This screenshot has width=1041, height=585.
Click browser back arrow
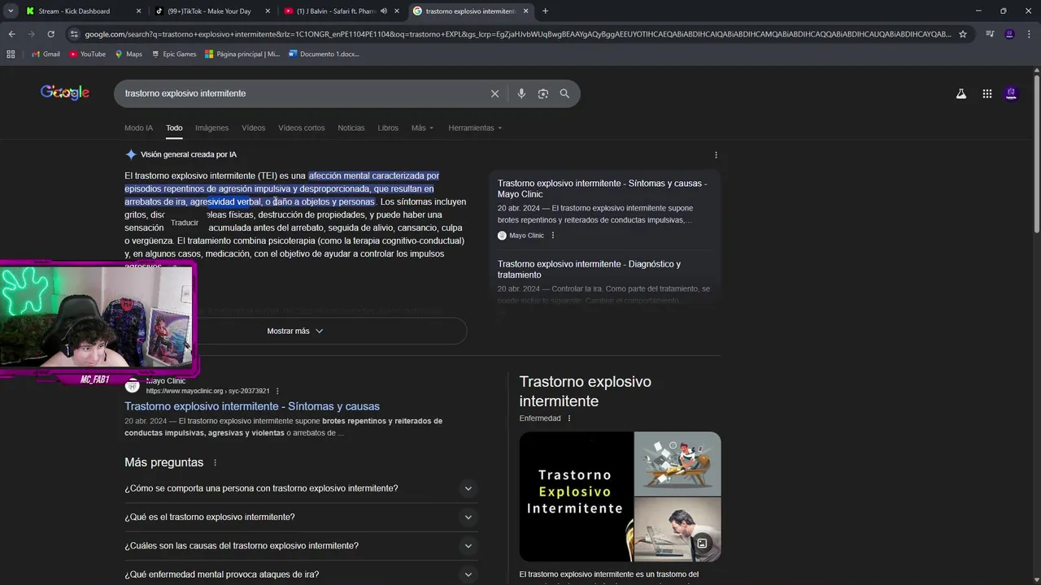tap(11, 34)
